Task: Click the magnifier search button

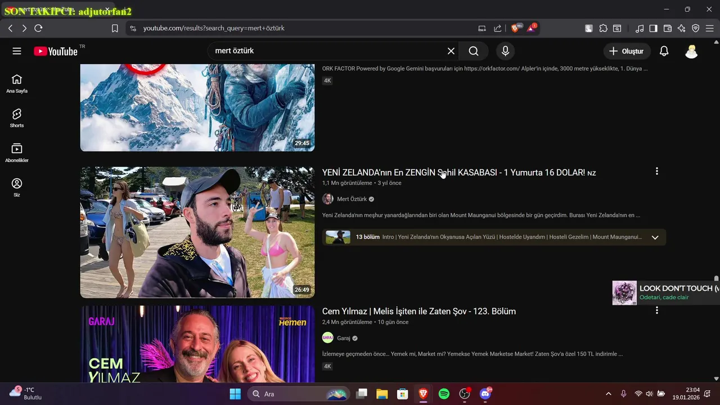Action: [x=474, y=51]
